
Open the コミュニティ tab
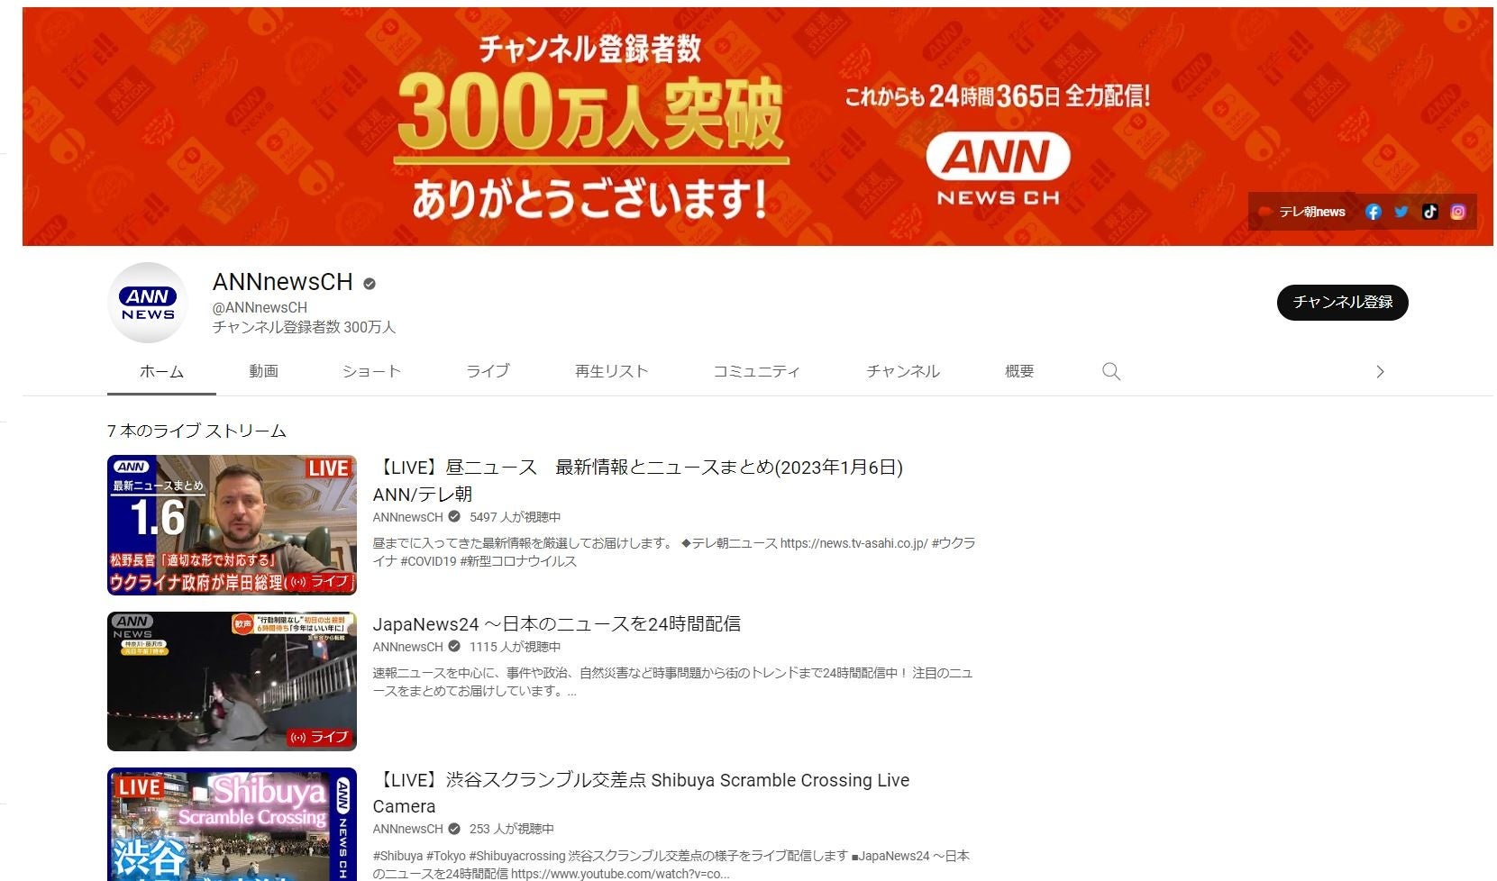point(758,370)
